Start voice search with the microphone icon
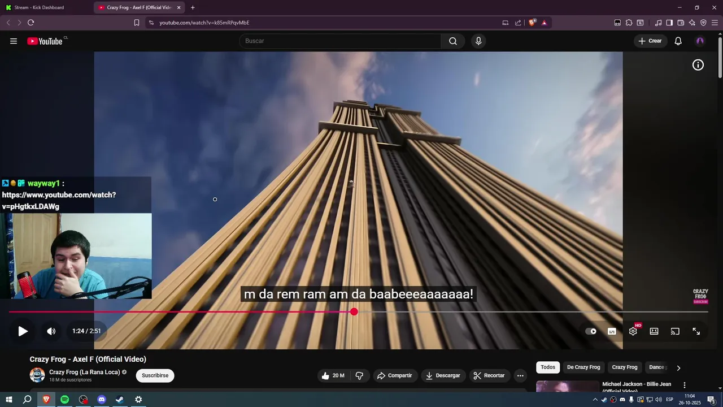Image resolution: width=723 pixels, height=407 pixels. [x=478, y=41]
